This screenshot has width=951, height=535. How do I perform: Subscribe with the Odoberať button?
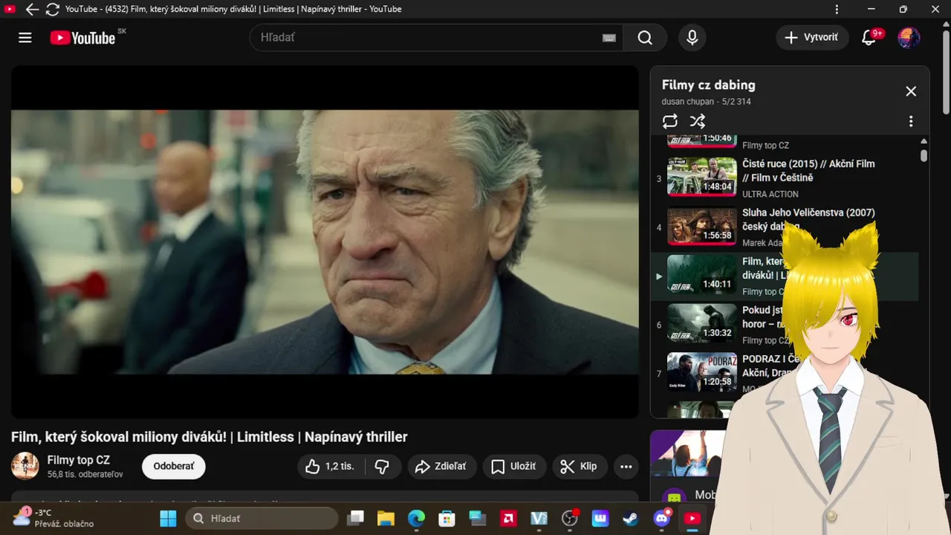[173, 467]
